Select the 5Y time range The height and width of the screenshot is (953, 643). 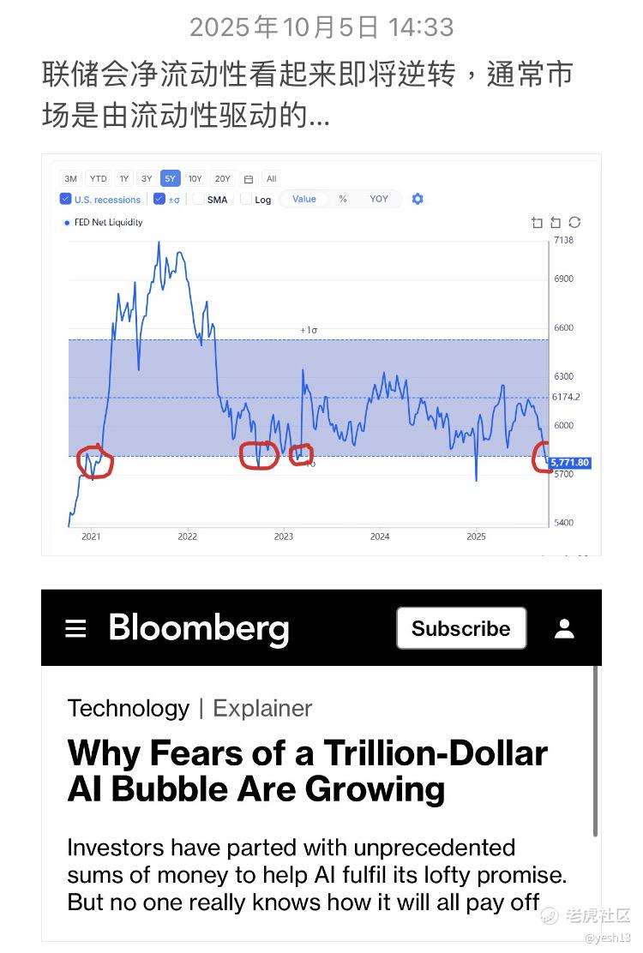[x=171, y=179]
